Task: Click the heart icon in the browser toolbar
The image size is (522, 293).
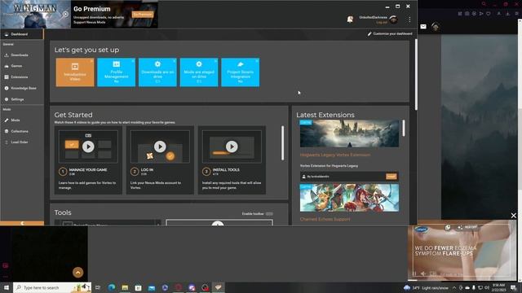Action: coord(489,14)
